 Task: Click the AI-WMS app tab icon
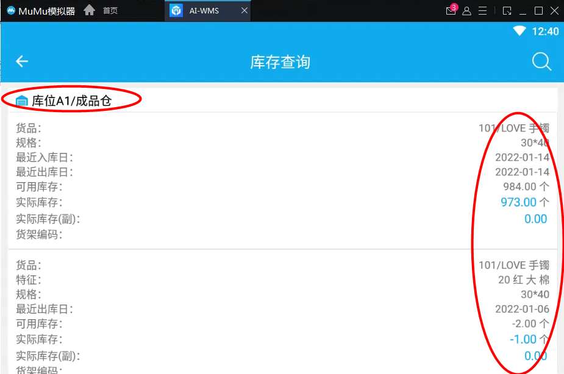point(176,11)
